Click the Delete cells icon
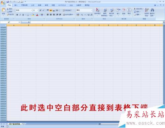 (124, 10)
